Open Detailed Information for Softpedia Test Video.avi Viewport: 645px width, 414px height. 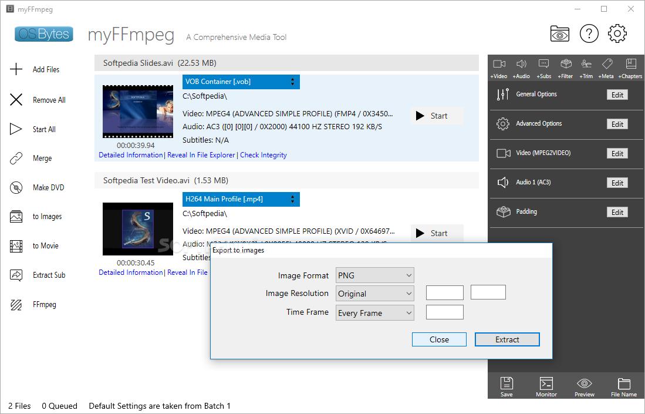(x=131, y=272)
